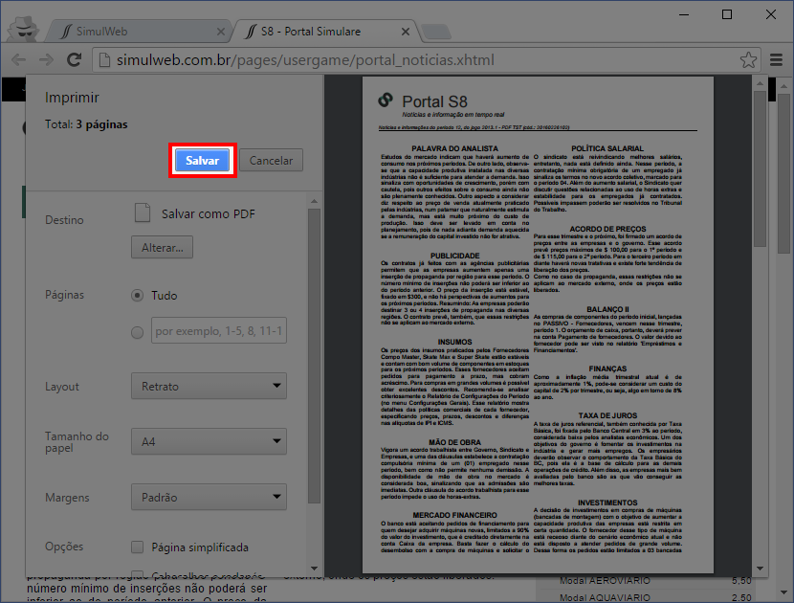Minimize the browser window

[684, 14]
